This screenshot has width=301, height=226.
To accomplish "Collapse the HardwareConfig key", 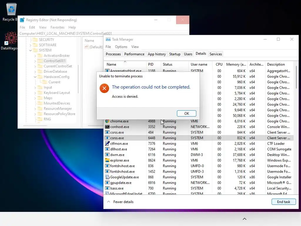I will (35, 77).
